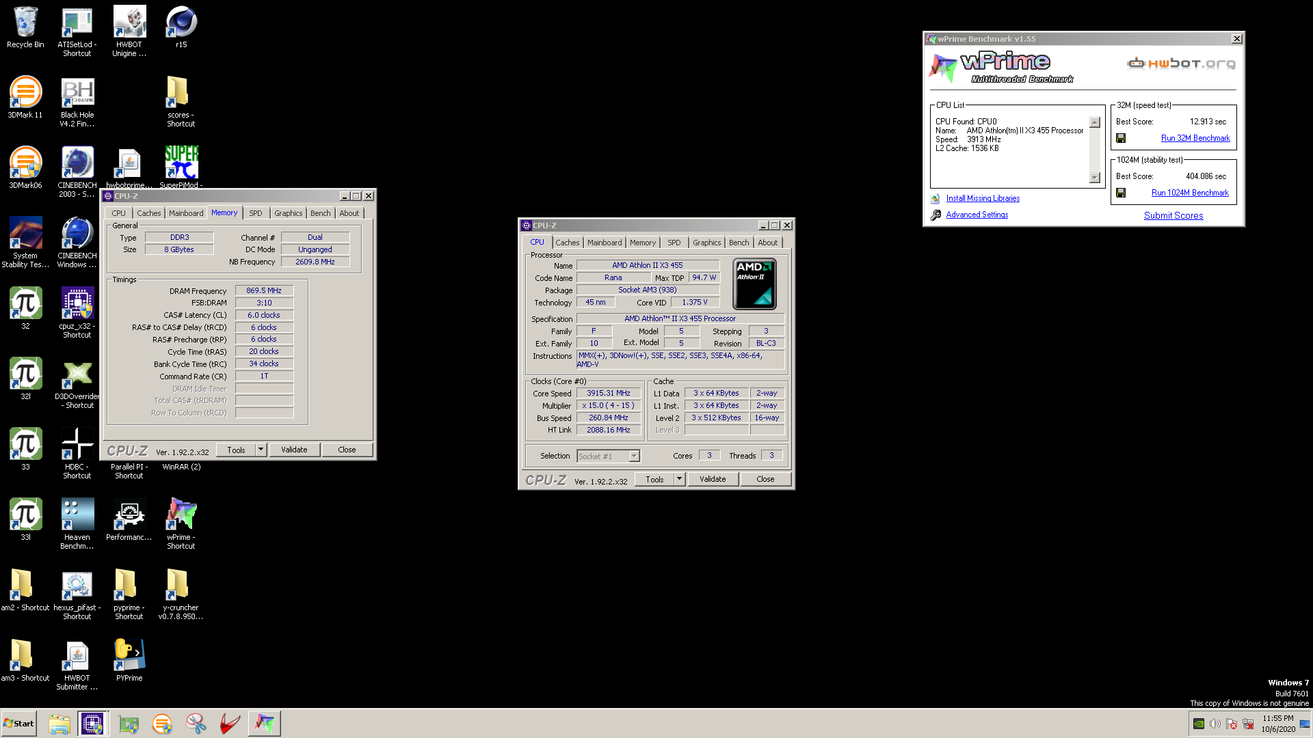This screenshot has height=738, width=1313.
Task: Click the DRAM Frequency value 869.5 MHz
Action: point(264,290)
